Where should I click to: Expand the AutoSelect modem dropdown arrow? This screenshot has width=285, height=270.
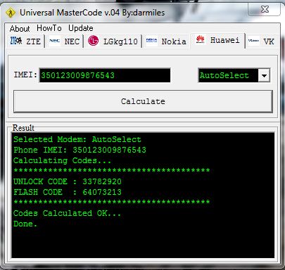point(264,75)
